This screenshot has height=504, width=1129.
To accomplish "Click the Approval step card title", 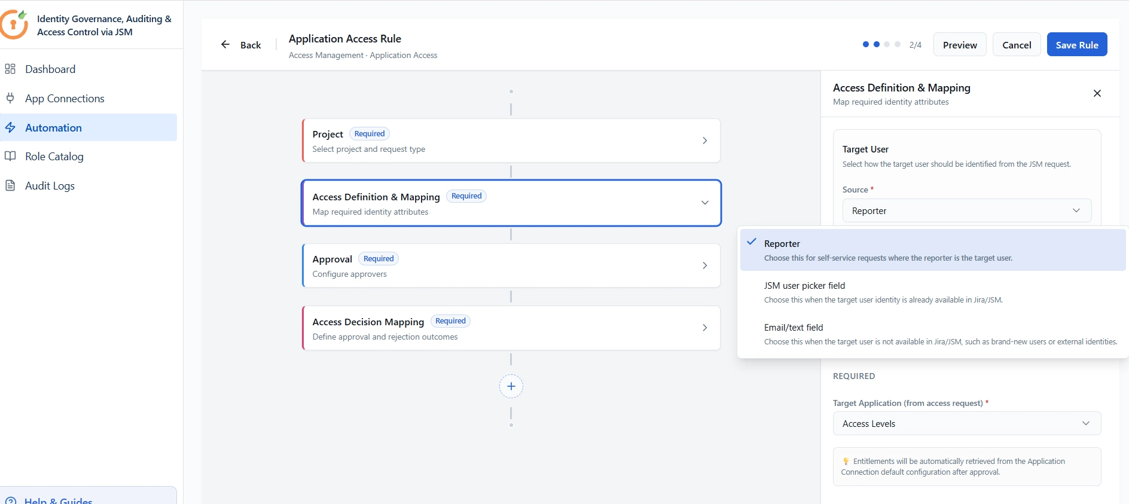I will pos(332,259).
